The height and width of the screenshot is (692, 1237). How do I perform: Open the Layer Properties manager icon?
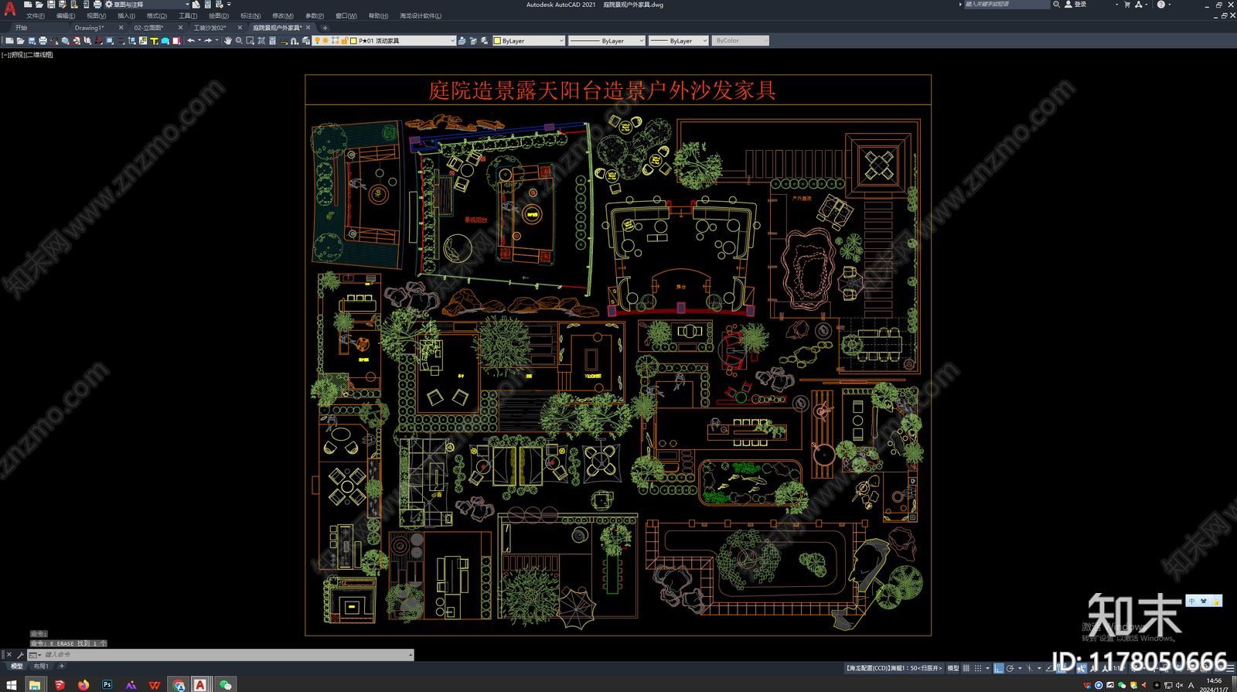click(x=306, y=40)
